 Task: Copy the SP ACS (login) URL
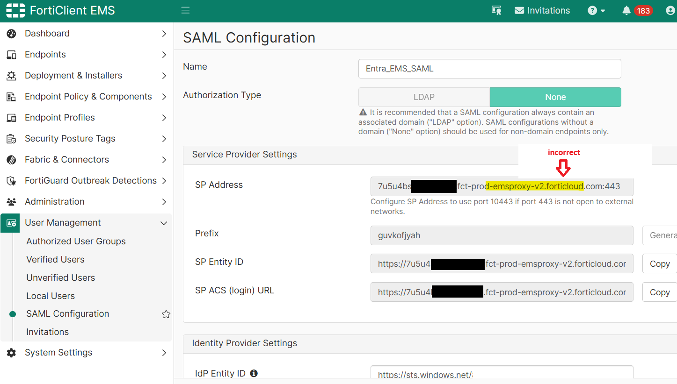coord(660,292)
